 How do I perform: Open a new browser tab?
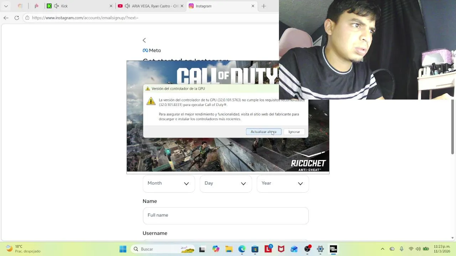[264, 6]
